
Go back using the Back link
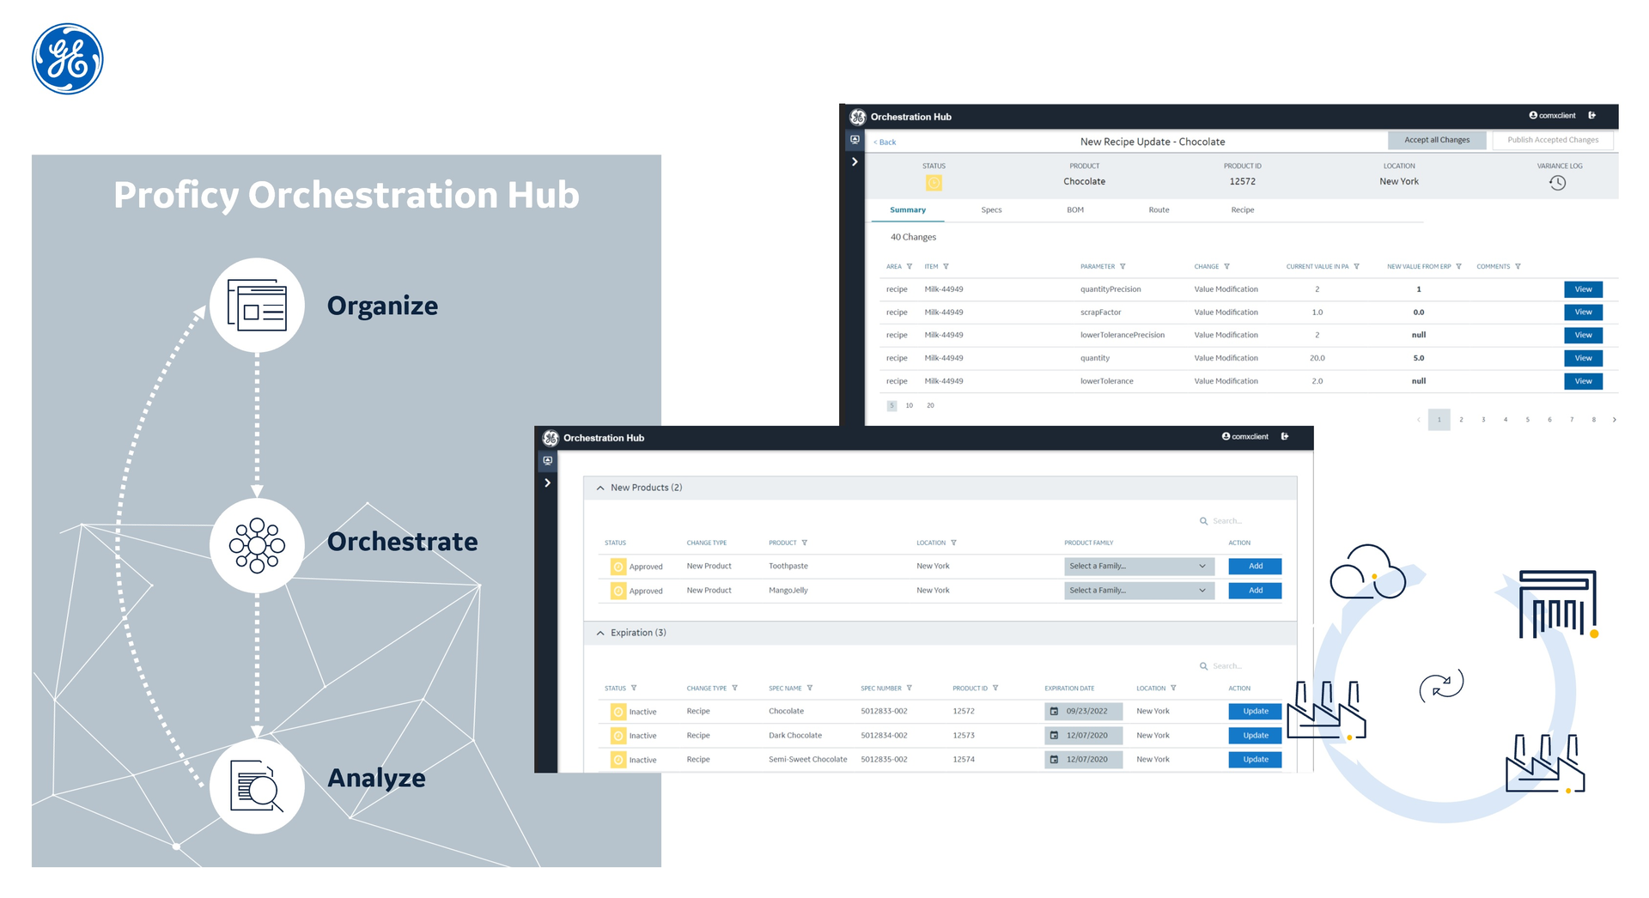tap(884, 142)
